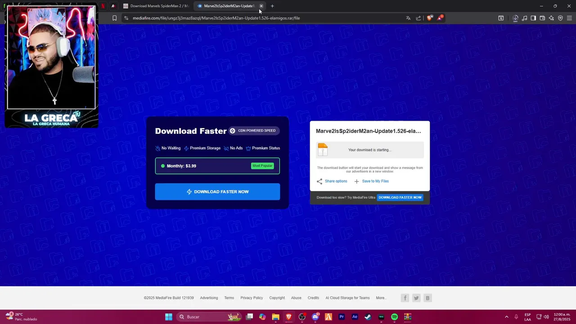Open Brave Rewards triangle icon
Image resolution: width=576 pixels, height=324 pixels.
[440, 18]
